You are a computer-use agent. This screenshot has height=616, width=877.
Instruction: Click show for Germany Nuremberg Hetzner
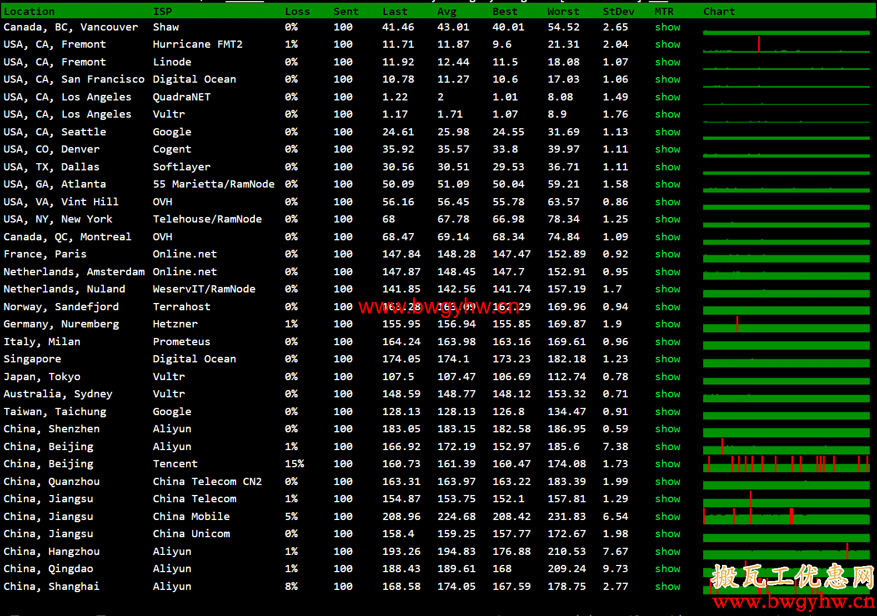coord(667,324)
